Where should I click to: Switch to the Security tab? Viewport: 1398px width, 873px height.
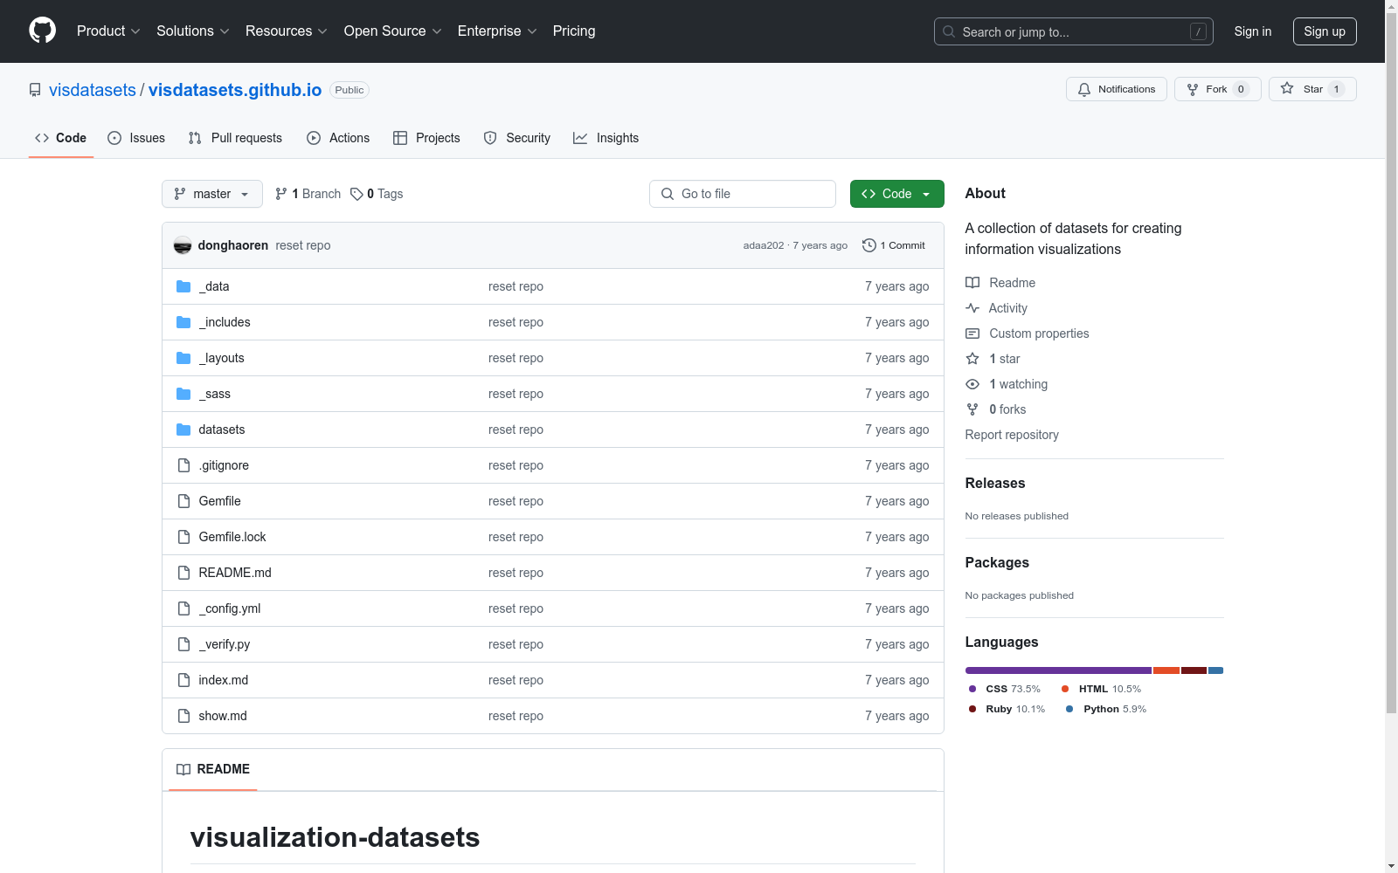[x=517, y=138]
